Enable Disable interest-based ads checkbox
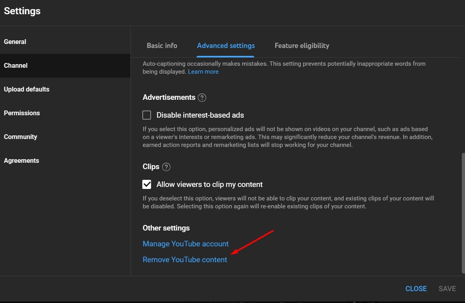 point(147,115)
